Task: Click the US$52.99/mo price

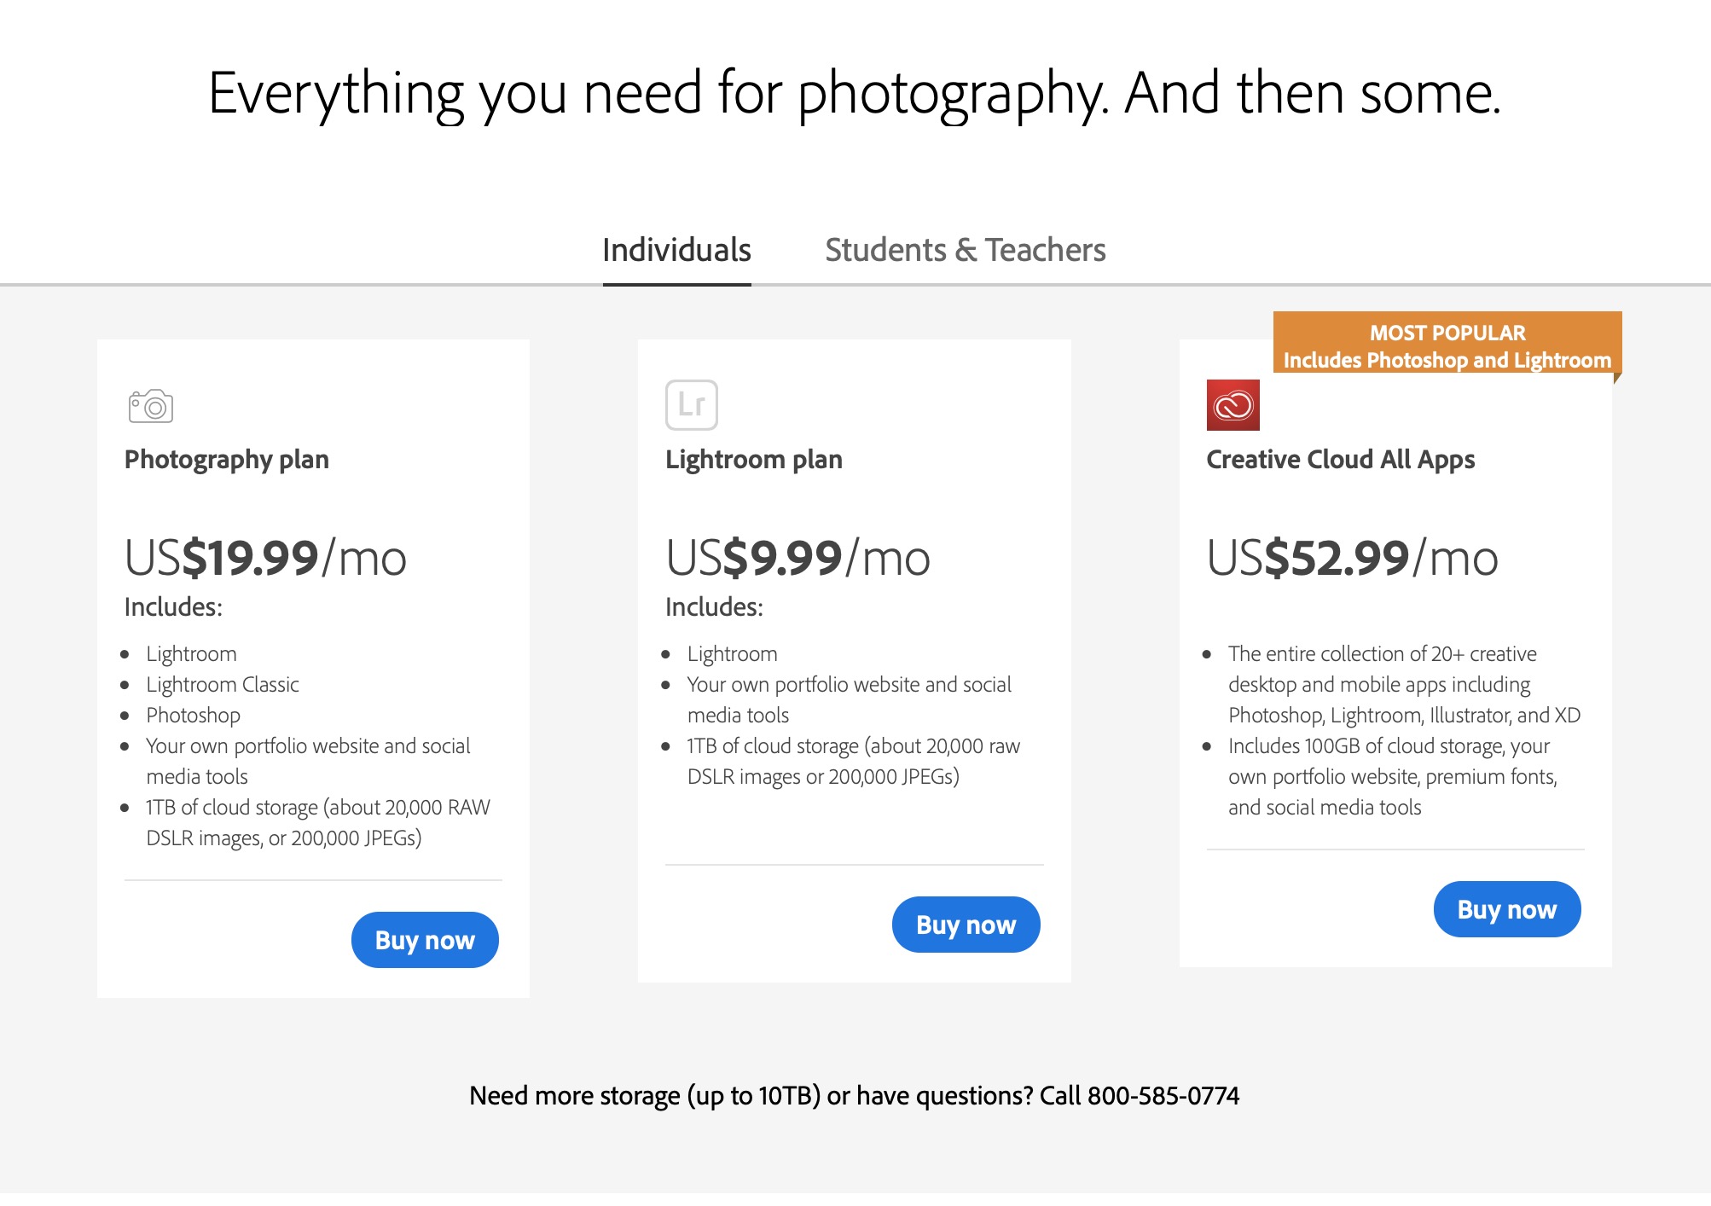Action: coord(1352,558)
